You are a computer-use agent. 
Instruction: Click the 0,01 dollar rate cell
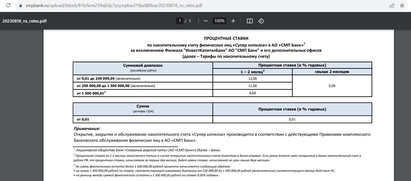[x=292, y=119]
